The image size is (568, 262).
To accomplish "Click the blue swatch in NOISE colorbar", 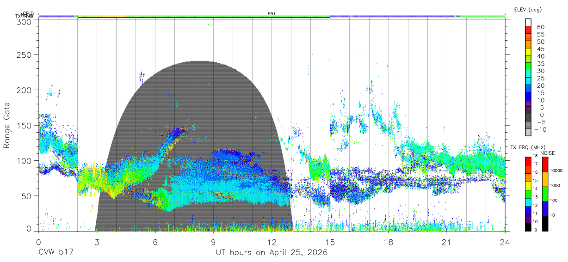I will click(x=545, y=208).
